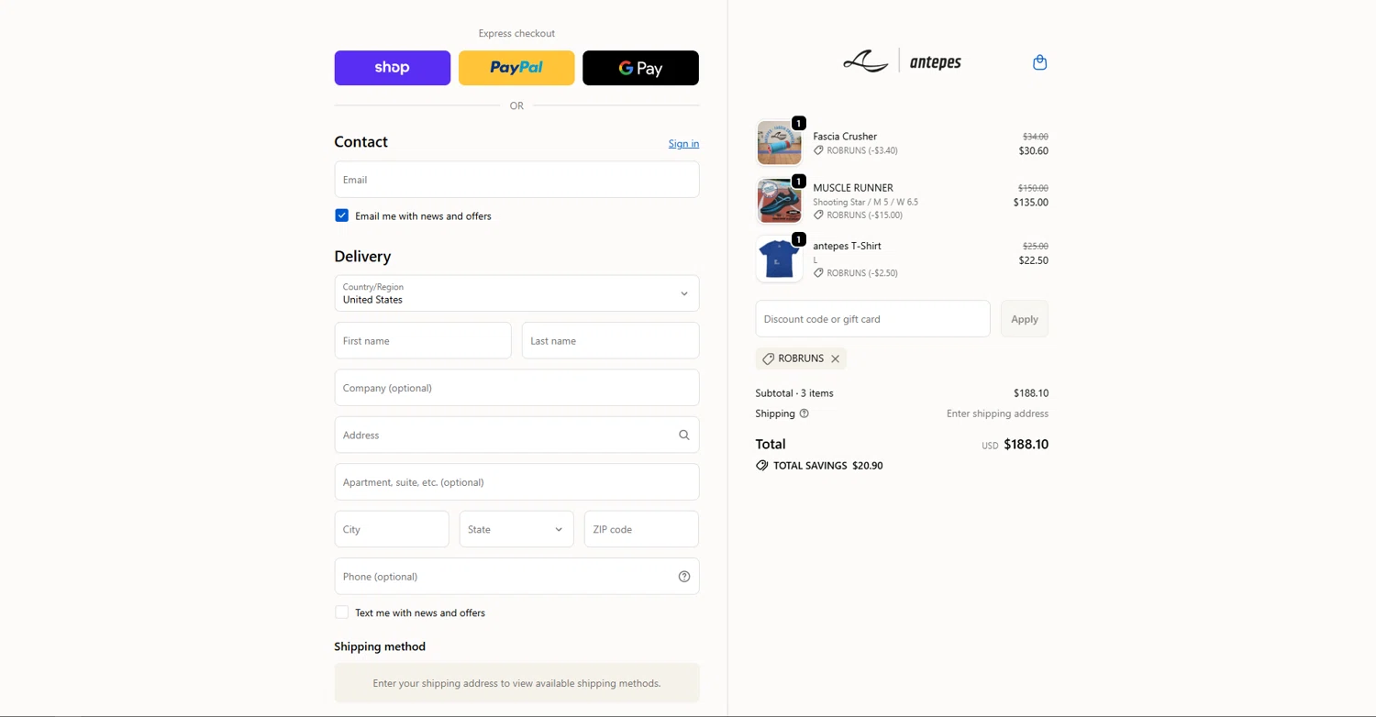
Task: Click the antepes store logo
Action: pyautogui.click(x=902, y=61)
